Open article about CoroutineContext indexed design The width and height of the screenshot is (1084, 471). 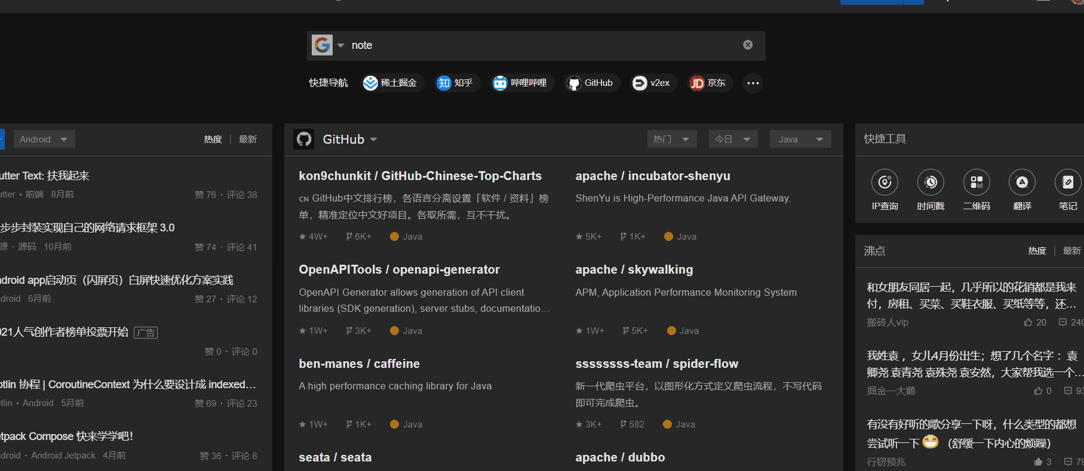point(128,385)
